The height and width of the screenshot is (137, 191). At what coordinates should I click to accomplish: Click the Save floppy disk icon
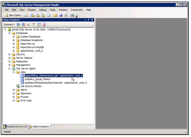[61, 15]
